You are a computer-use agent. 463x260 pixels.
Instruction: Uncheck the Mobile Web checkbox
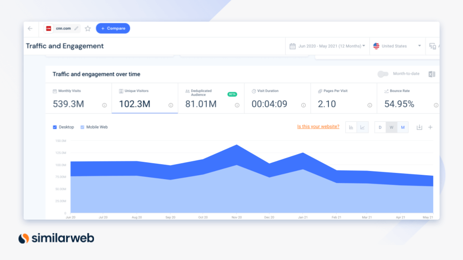point(82,127)
